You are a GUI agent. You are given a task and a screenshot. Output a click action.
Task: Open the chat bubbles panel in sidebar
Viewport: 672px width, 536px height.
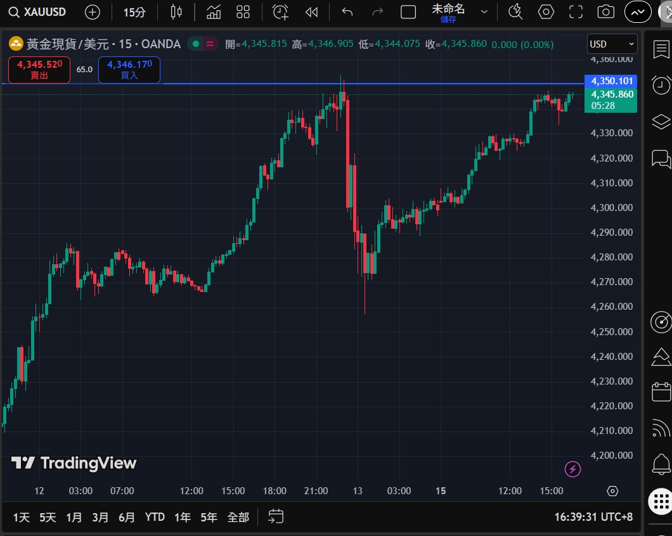pos(661,158)
